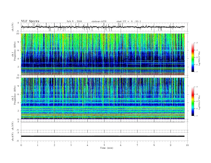Screen dimensions: 211x163
Task: Select the "Feb. 8, 2016" date label
Action: 74,21
